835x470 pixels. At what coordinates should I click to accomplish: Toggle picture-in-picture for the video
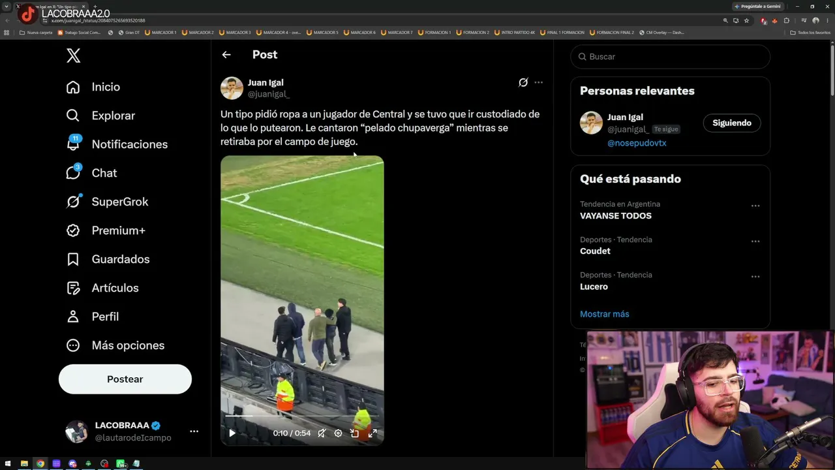[x=355, y=433]
